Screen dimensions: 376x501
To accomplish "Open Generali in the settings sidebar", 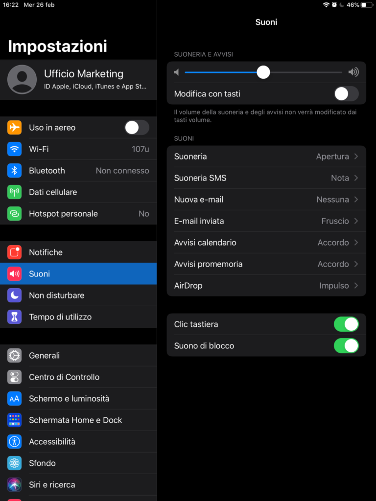I will tap(44, 356).
